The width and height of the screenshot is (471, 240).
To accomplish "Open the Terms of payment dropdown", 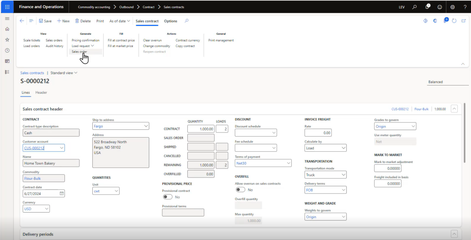I will pyautogui.click(x=288, y=163).
